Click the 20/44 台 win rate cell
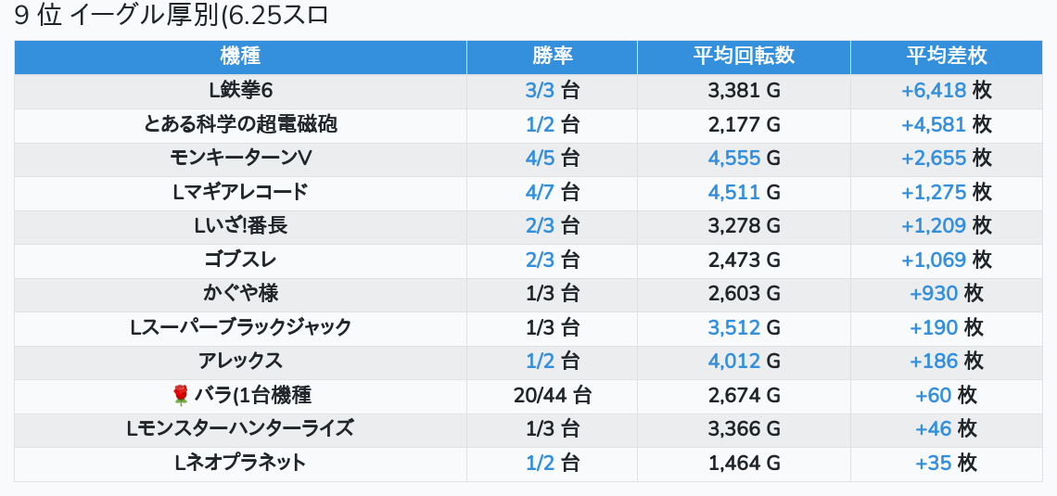This screenshot has width=1057, height=496. [x=552, y=396]
